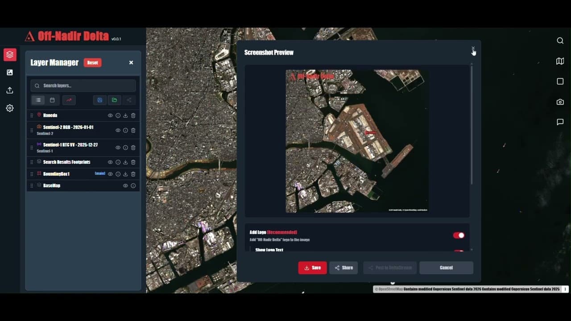Click Cancel in Screenshot Preview

(446, 267)
